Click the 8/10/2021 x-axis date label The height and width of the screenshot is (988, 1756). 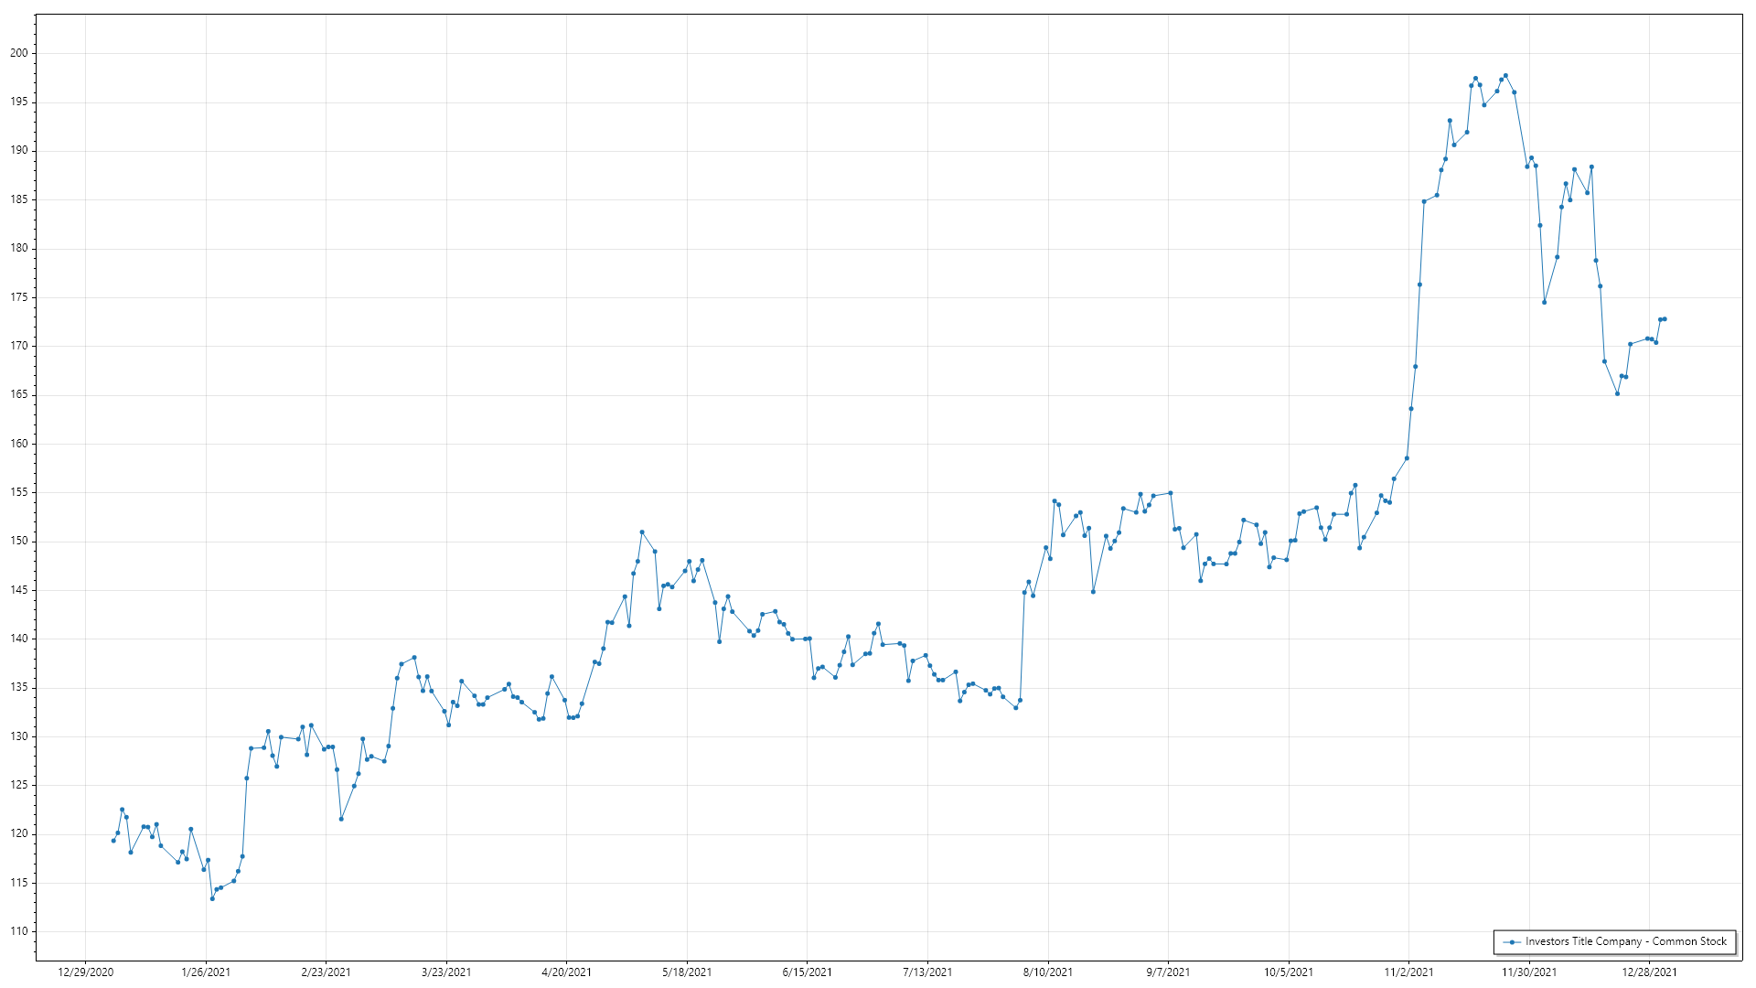tap(1048, 972)
